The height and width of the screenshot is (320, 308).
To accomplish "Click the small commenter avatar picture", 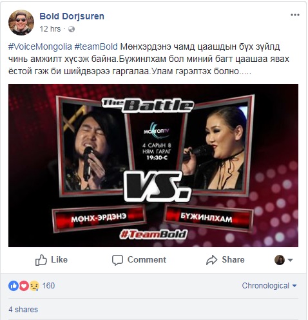I will [280, 260].
